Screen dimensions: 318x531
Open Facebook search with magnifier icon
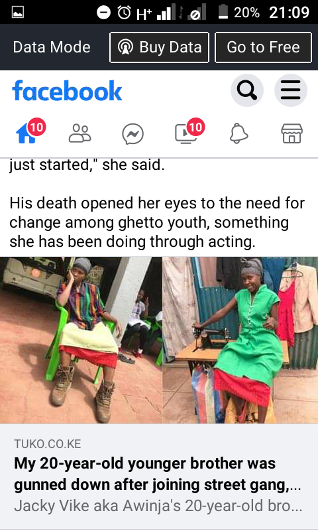(x=247, y=90)
